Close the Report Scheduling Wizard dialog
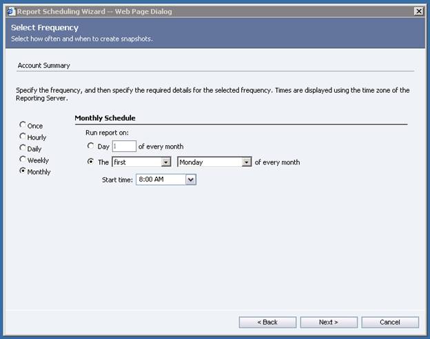Viewport: 430px width, 339px height. [418, 12]
